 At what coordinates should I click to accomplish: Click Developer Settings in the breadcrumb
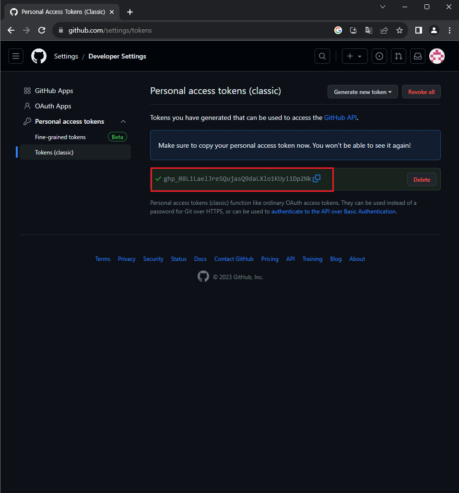click(x=117, y=56)
